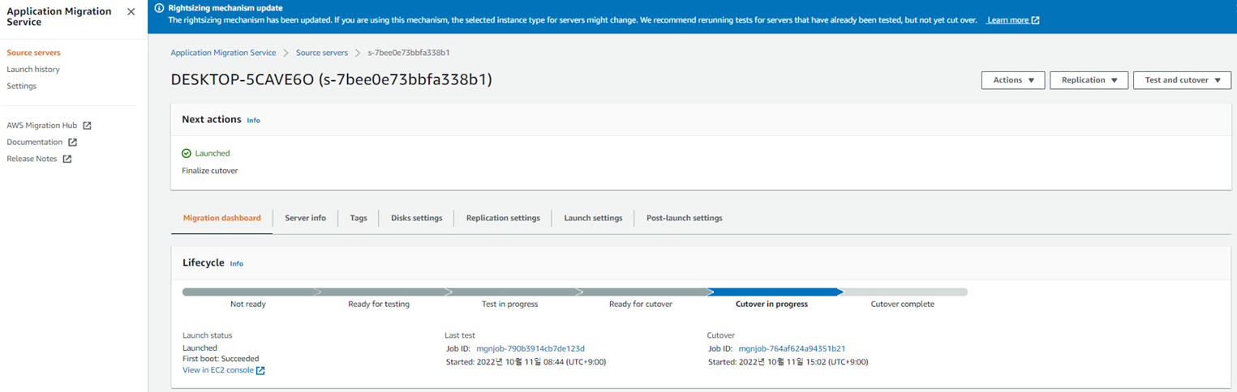
Task: Open the Info link beside Next actions
Action: click(254, 120)
